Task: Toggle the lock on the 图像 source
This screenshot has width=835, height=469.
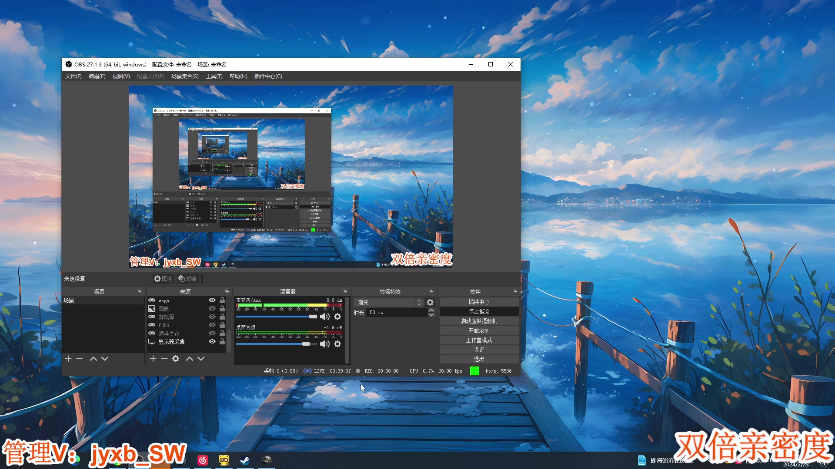Action: (x=222, y=308)
